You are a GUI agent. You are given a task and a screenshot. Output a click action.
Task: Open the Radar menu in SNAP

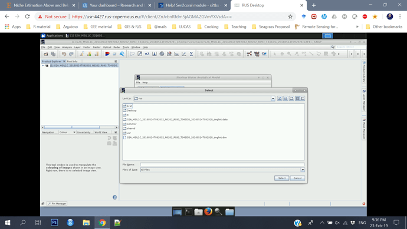[x=117, y=47]
